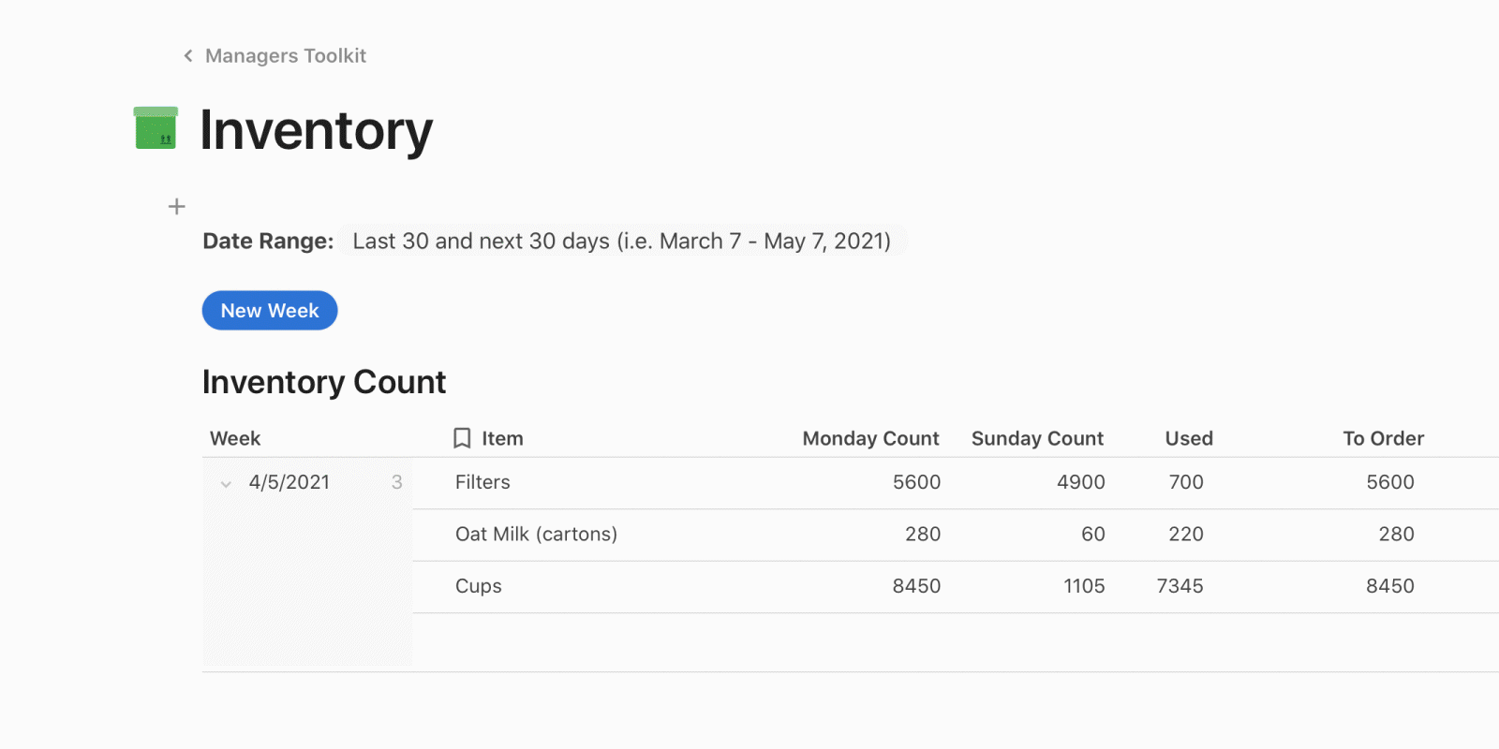Click the Monday Count column header

pyautogui.click(x=870, y=438)
